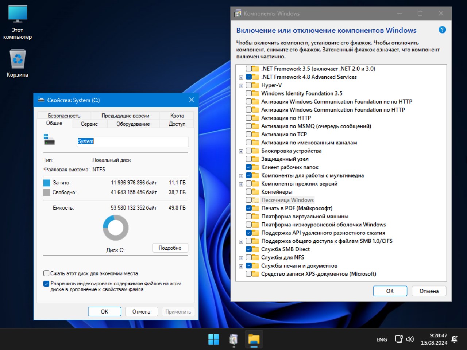
Task: Switch to the Безопасность tab
Action: pos(64,116)
